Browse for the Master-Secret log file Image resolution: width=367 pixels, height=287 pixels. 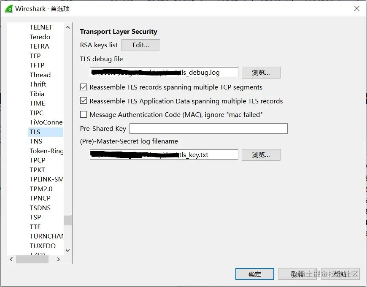(261, 155)
